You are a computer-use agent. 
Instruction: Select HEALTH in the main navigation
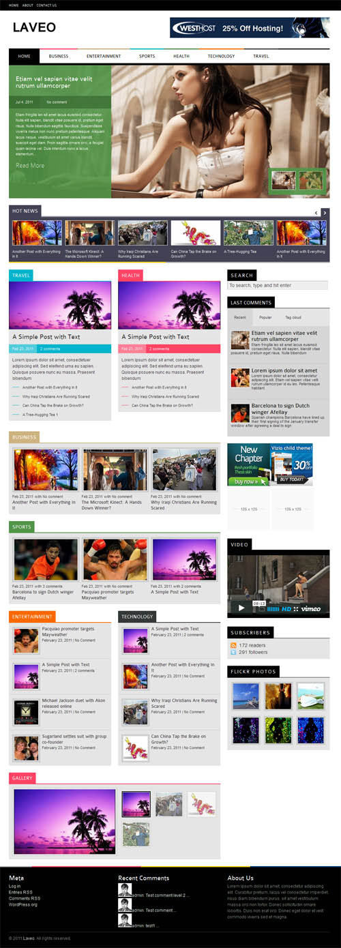[181, 57]
